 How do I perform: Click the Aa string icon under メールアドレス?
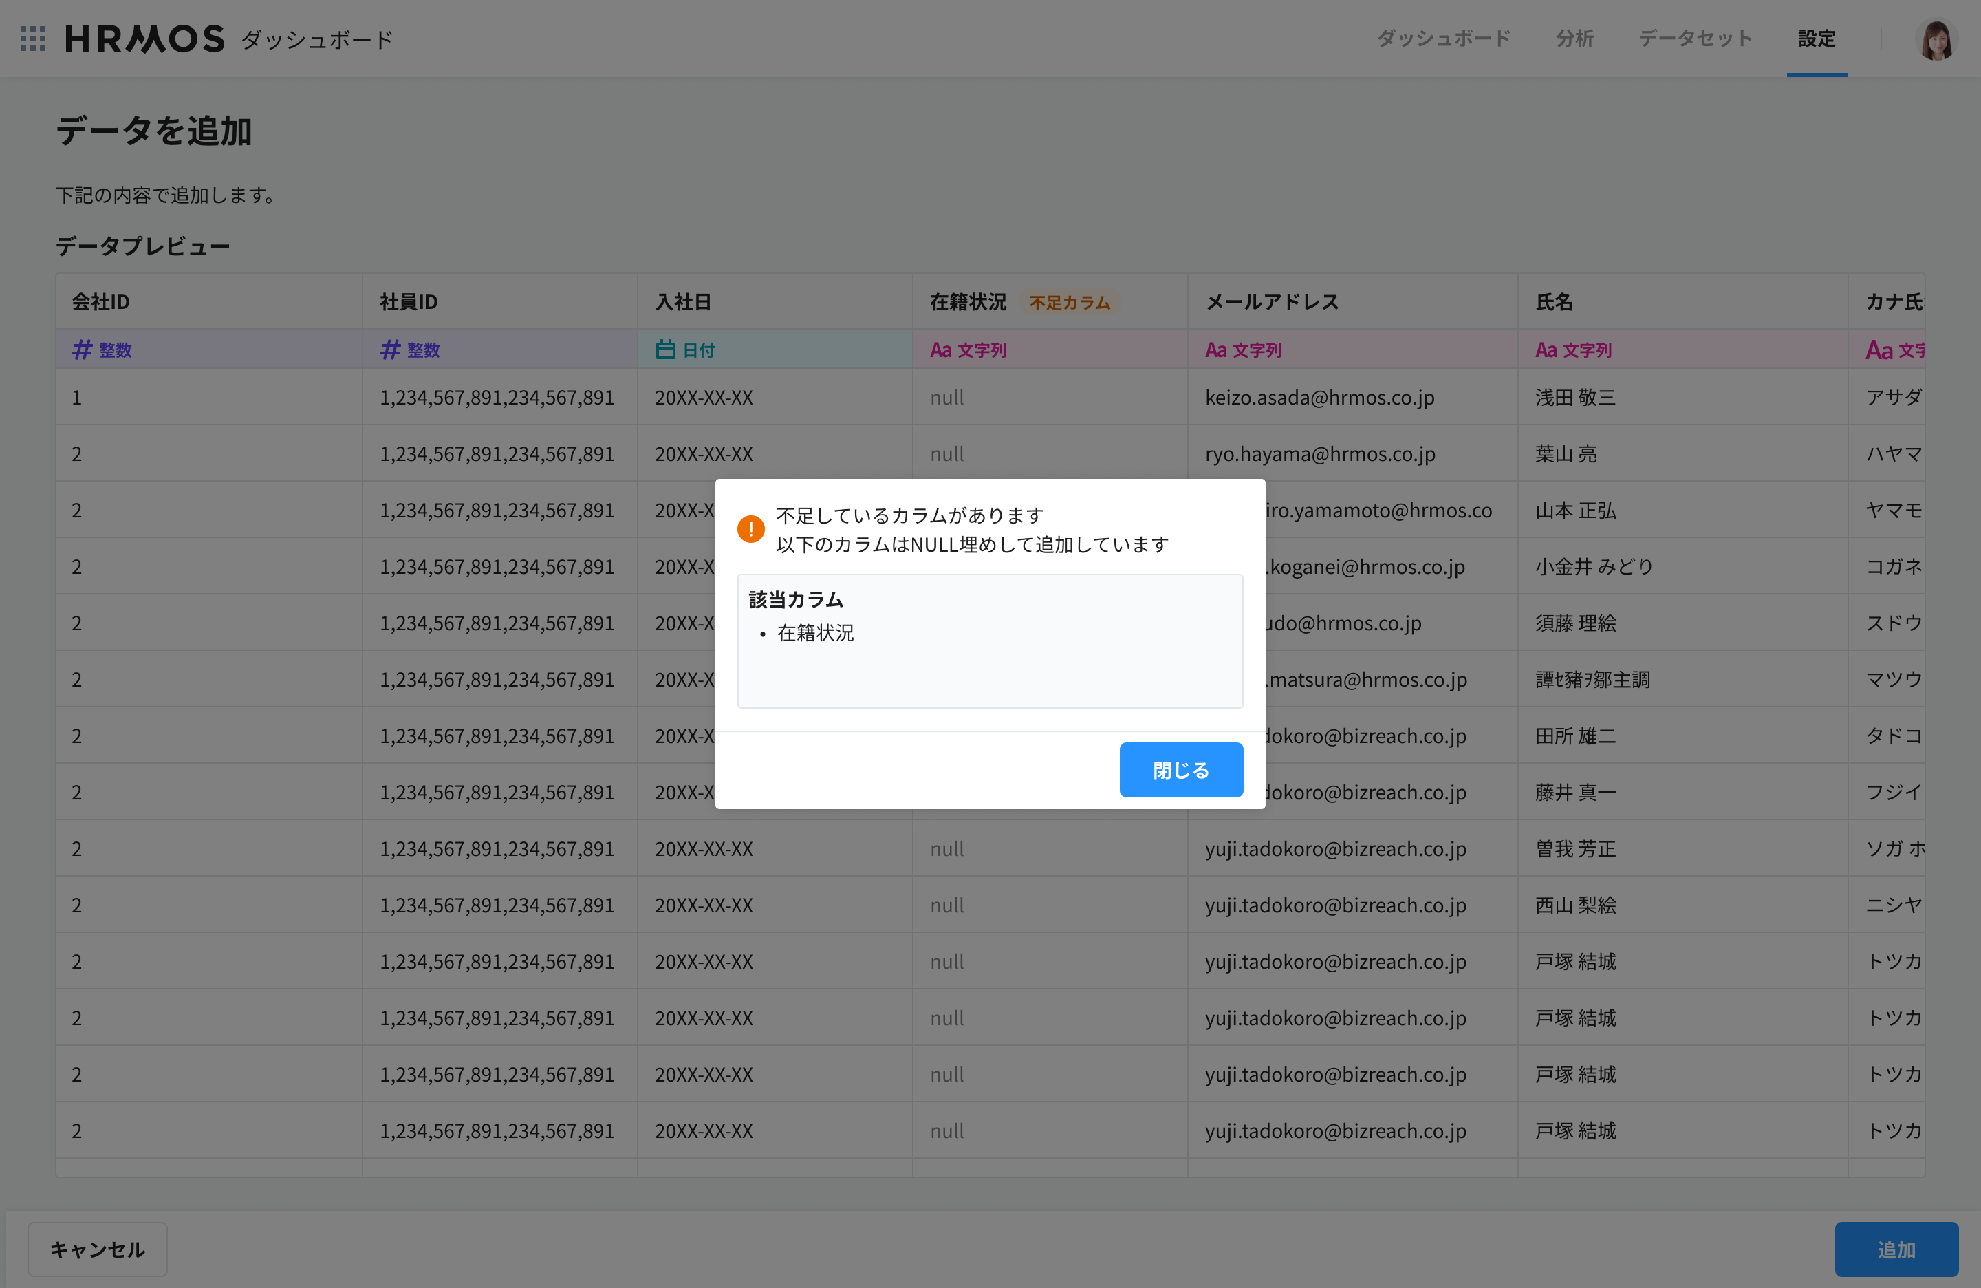tap(1216, 350)
